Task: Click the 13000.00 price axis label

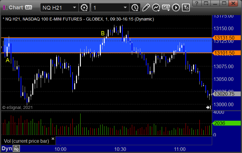Action: 224,104
